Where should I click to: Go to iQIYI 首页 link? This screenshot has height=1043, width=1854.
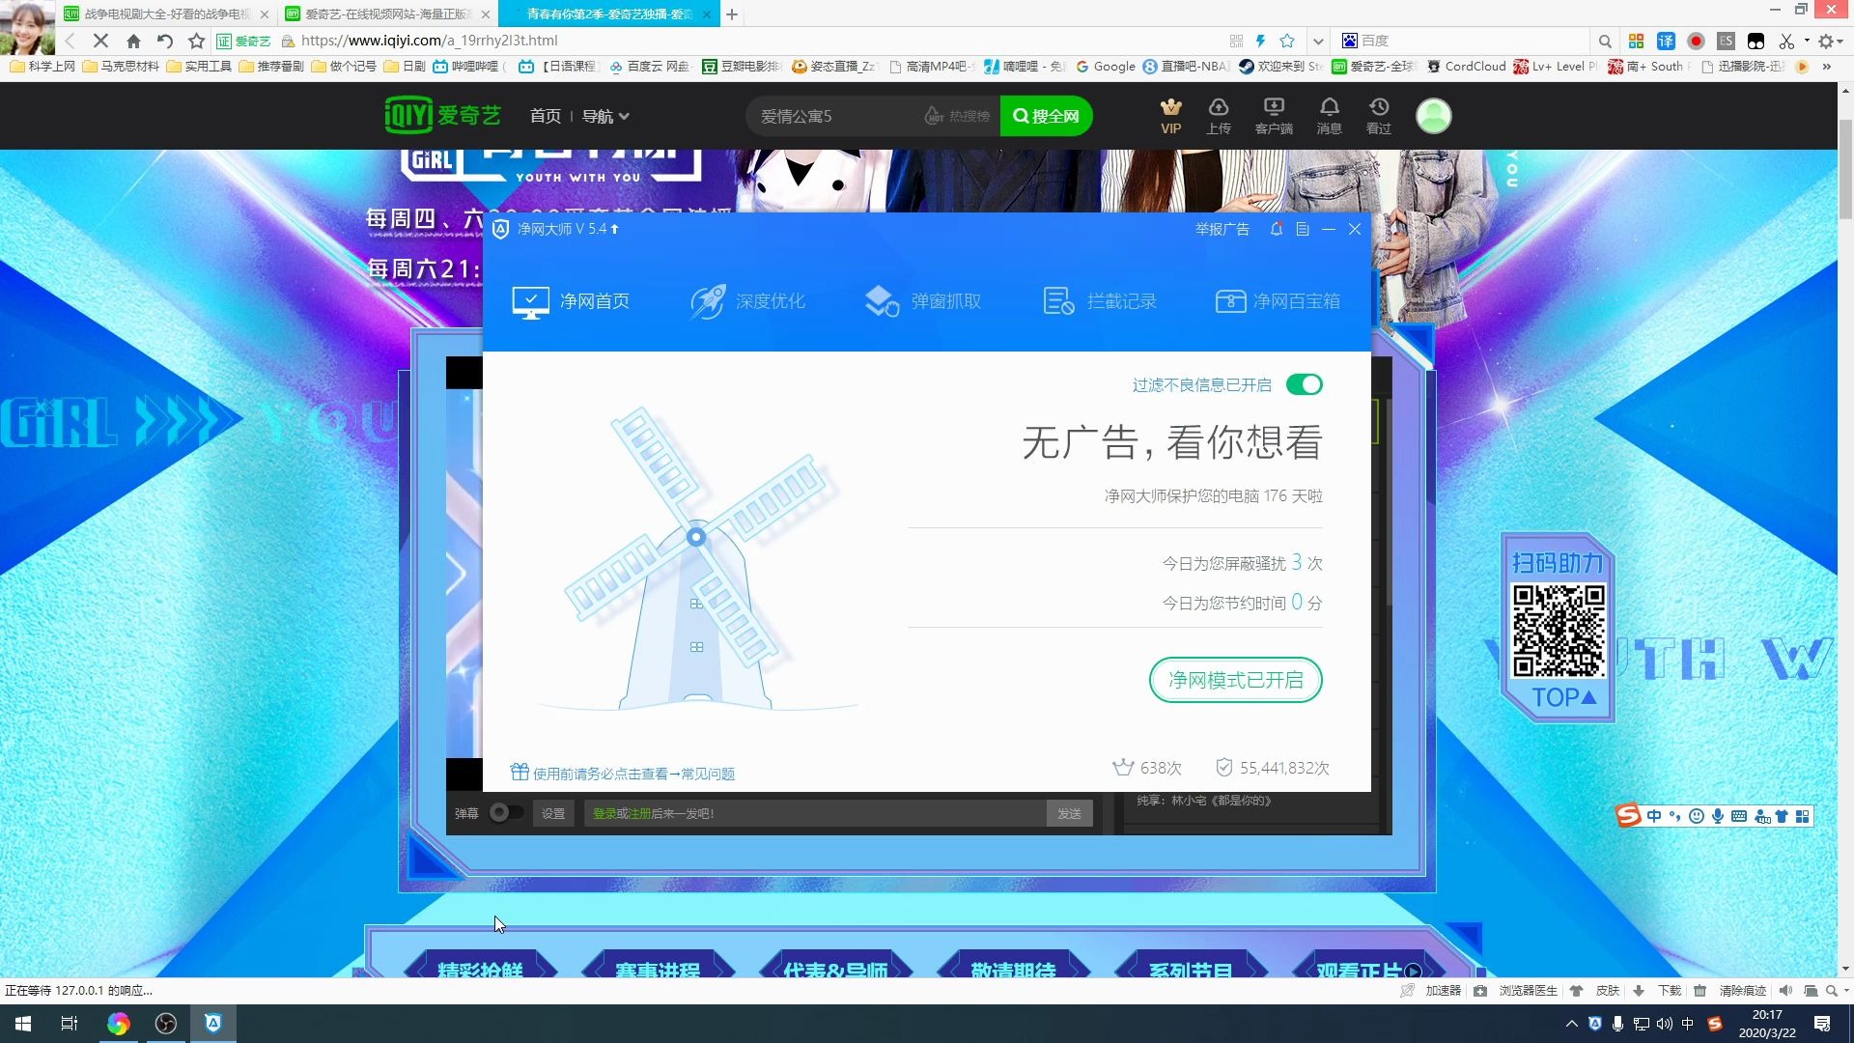coord(545,116)
